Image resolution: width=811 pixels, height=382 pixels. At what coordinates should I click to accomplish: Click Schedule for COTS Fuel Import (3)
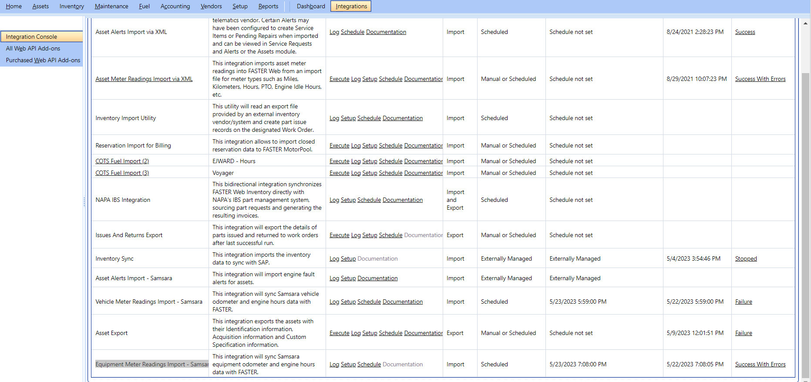tap(390, 173)
